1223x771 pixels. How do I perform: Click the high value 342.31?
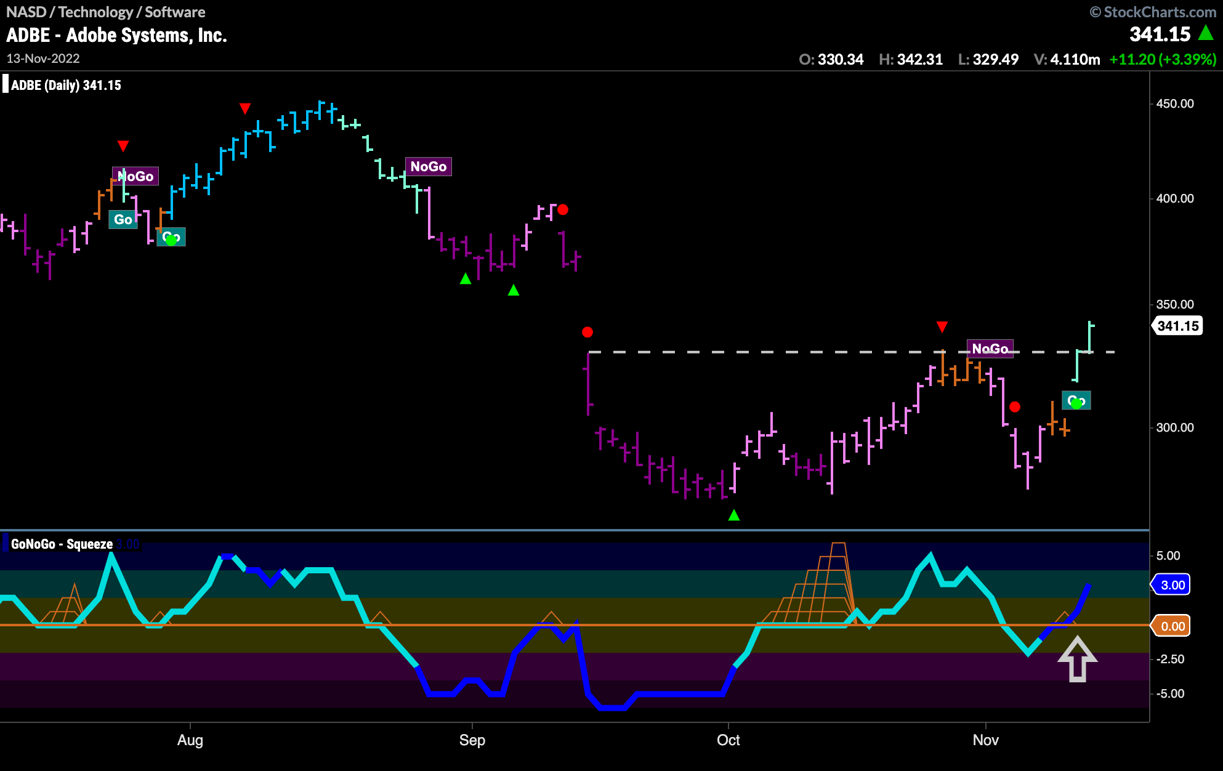tap(919, 60)
